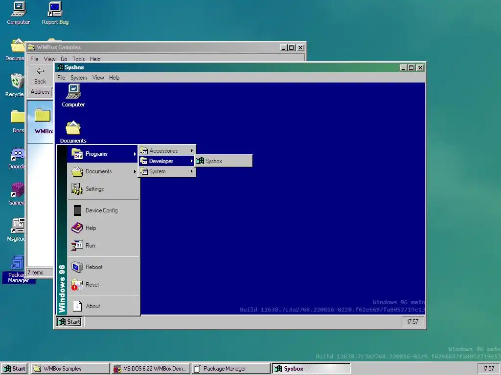This screenshot has height=375, width=501.
Task: Switch to Package Manager taskbar button
Action: pyautogui.click(x=231, y=369)
